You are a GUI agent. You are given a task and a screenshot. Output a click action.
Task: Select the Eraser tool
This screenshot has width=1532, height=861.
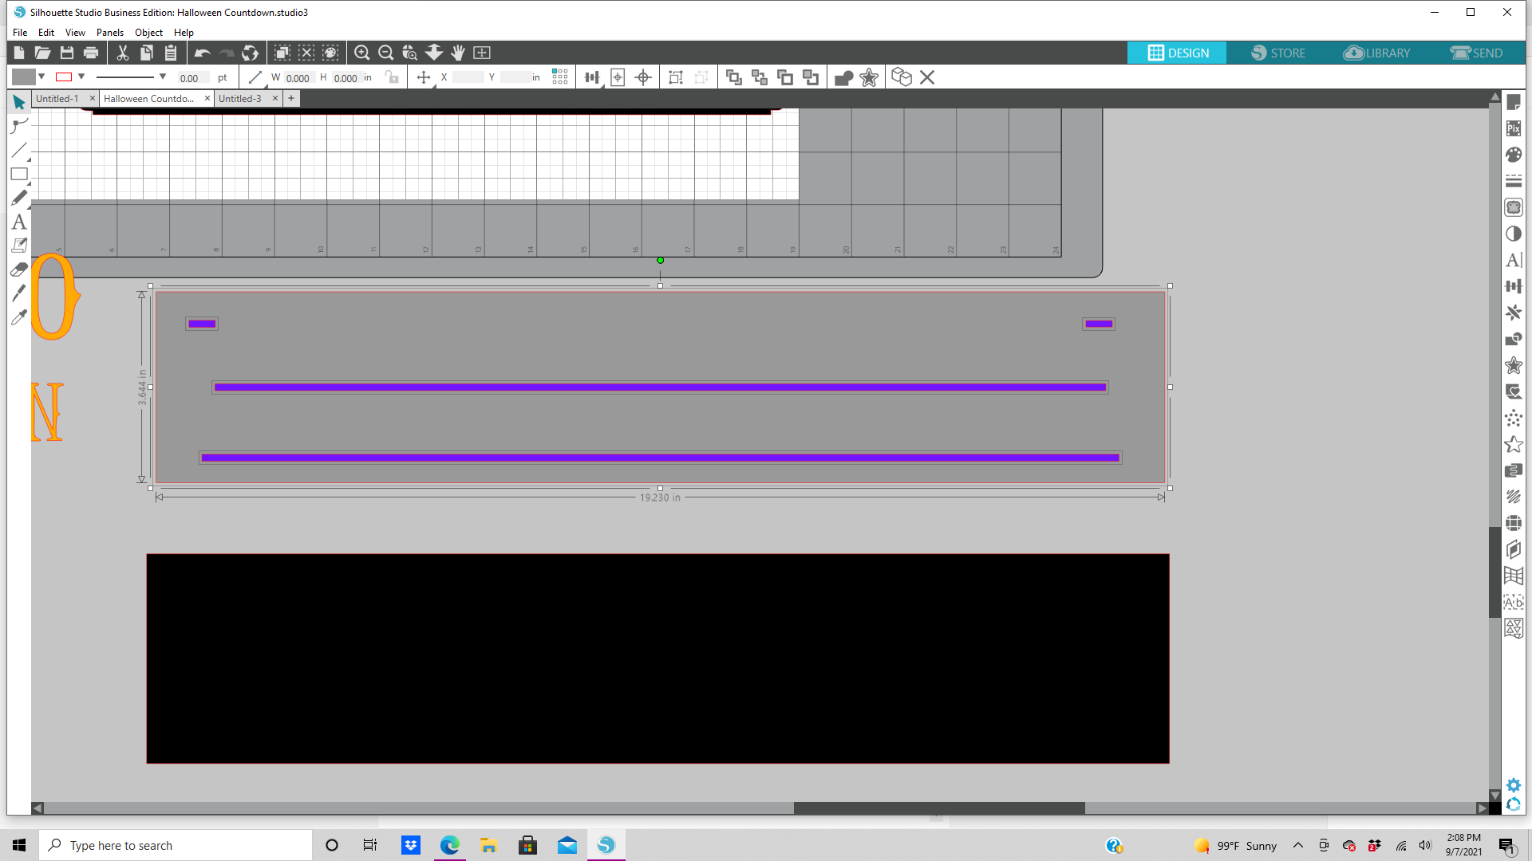tap(19, 269)
